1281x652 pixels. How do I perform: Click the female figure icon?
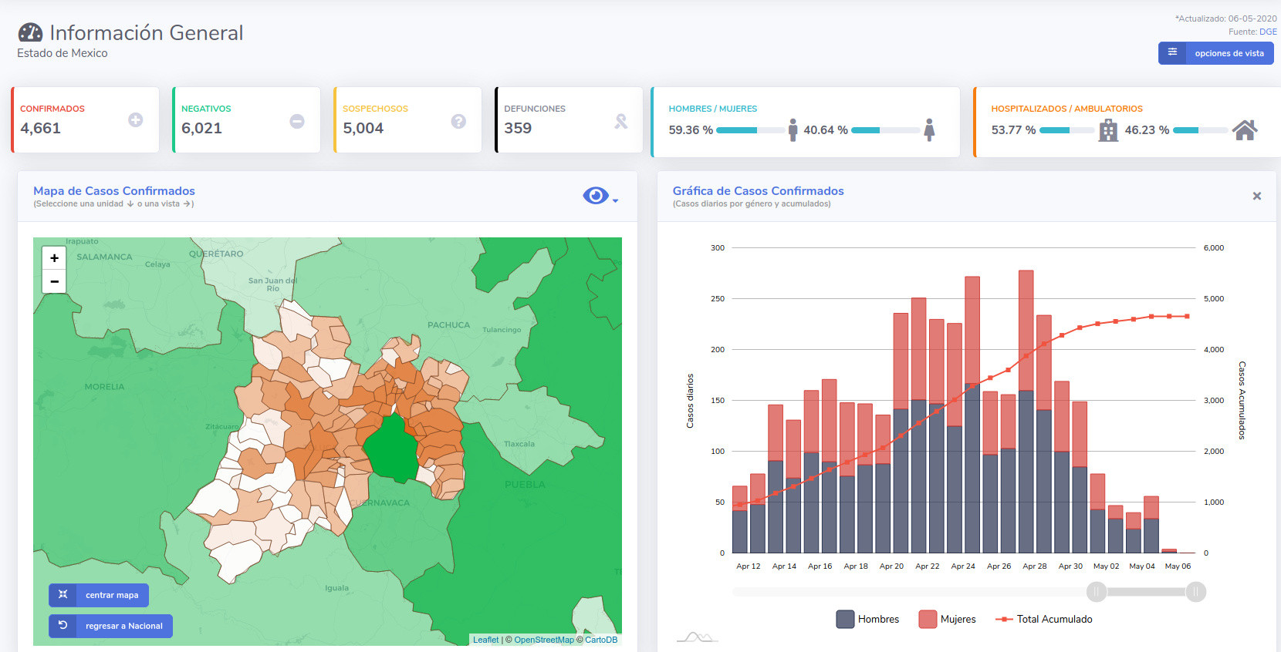[x=929, y=129]
